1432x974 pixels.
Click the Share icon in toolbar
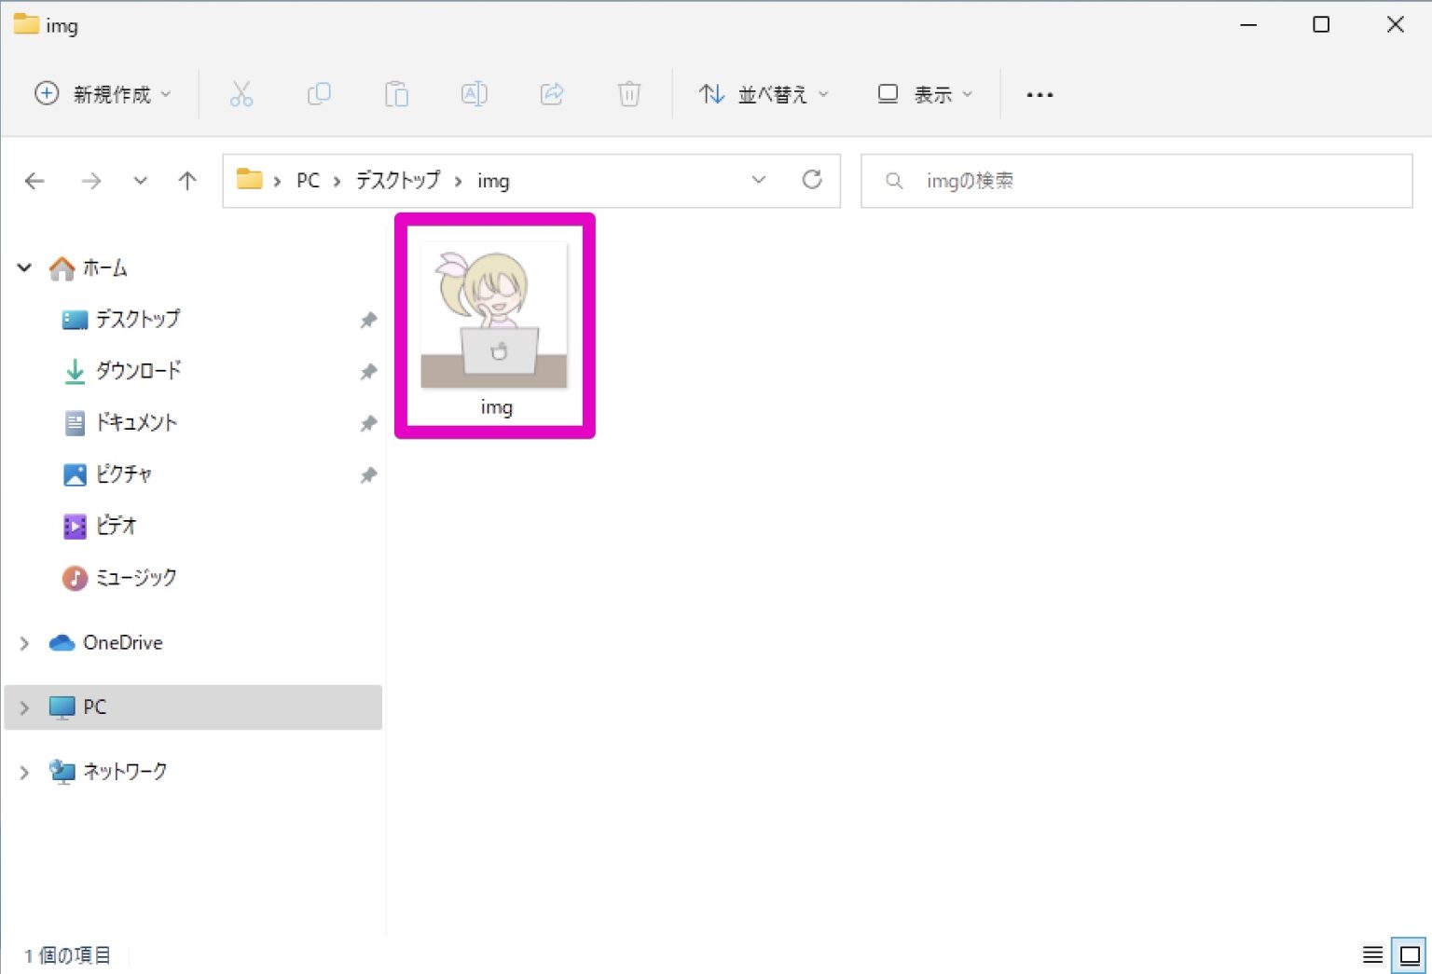552,94
